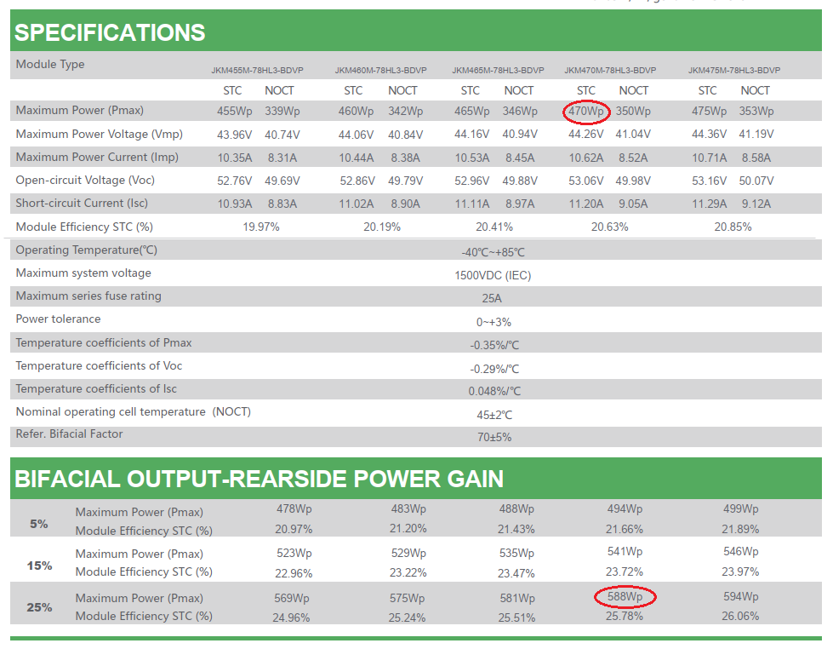
Task: Click the 20.63% efficiency value
Action: pos(610,227)
